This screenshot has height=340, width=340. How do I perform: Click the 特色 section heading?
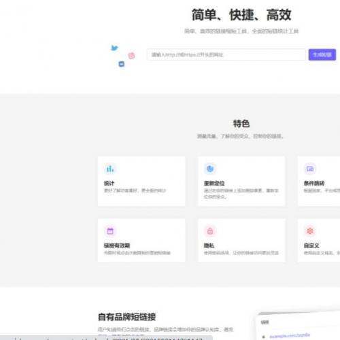click(241, 124)
